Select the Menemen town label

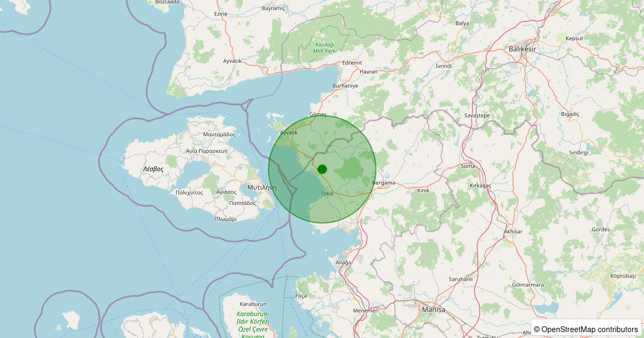[x=365, y=311]
